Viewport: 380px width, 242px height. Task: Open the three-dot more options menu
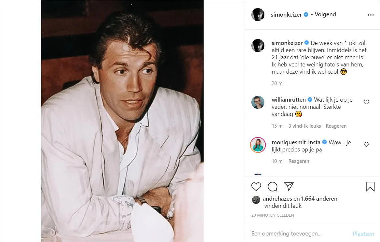click(371, 15)
